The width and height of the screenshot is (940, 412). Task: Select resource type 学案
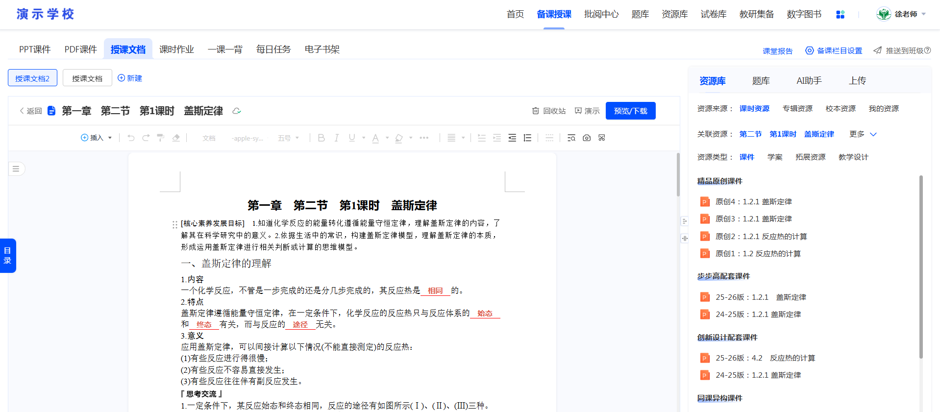775,157
